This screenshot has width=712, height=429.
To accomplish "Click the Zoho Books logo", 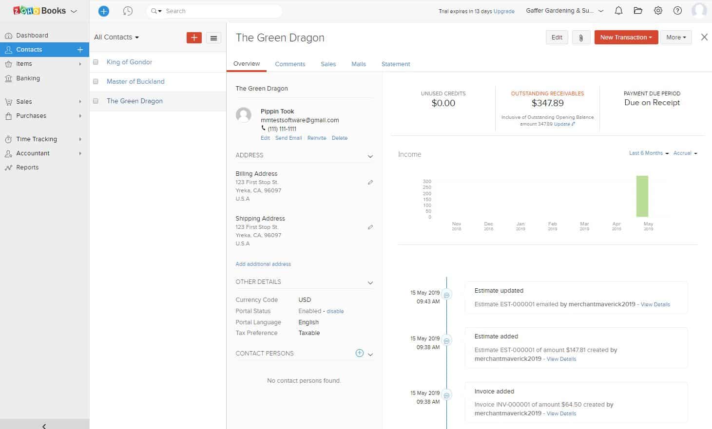I will coord(40,11).
